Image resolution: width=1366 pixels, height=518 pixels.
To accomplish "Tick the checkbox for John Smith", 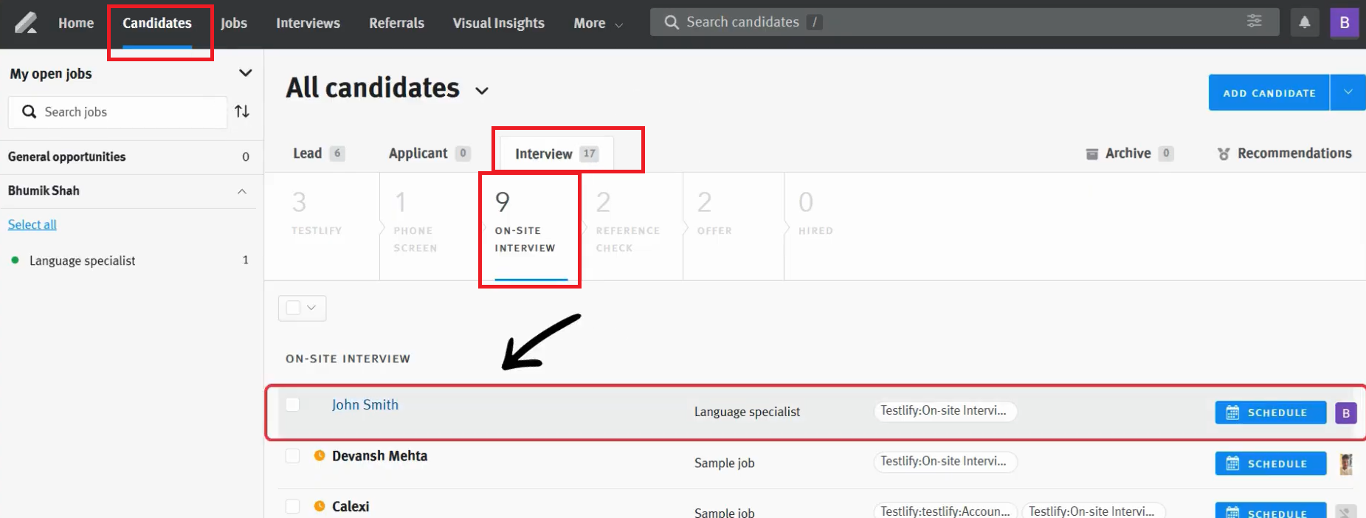I will [x=292, y=404].
